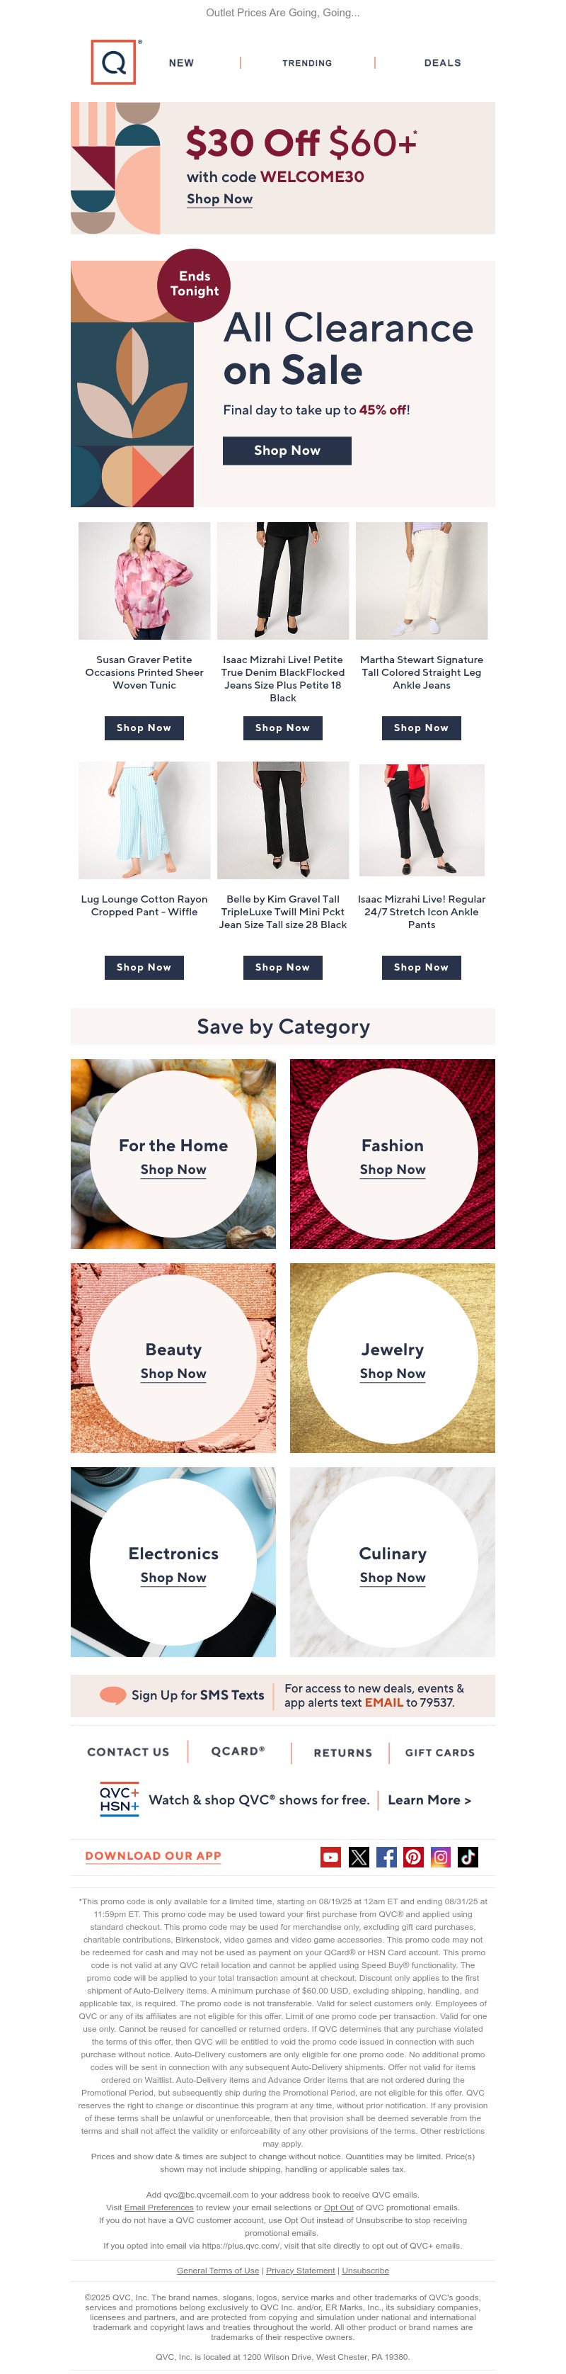The width and height of the screenshot is (566, 2374).
Task: Open the Pinterest social icon
Action: click(413, 1857)
